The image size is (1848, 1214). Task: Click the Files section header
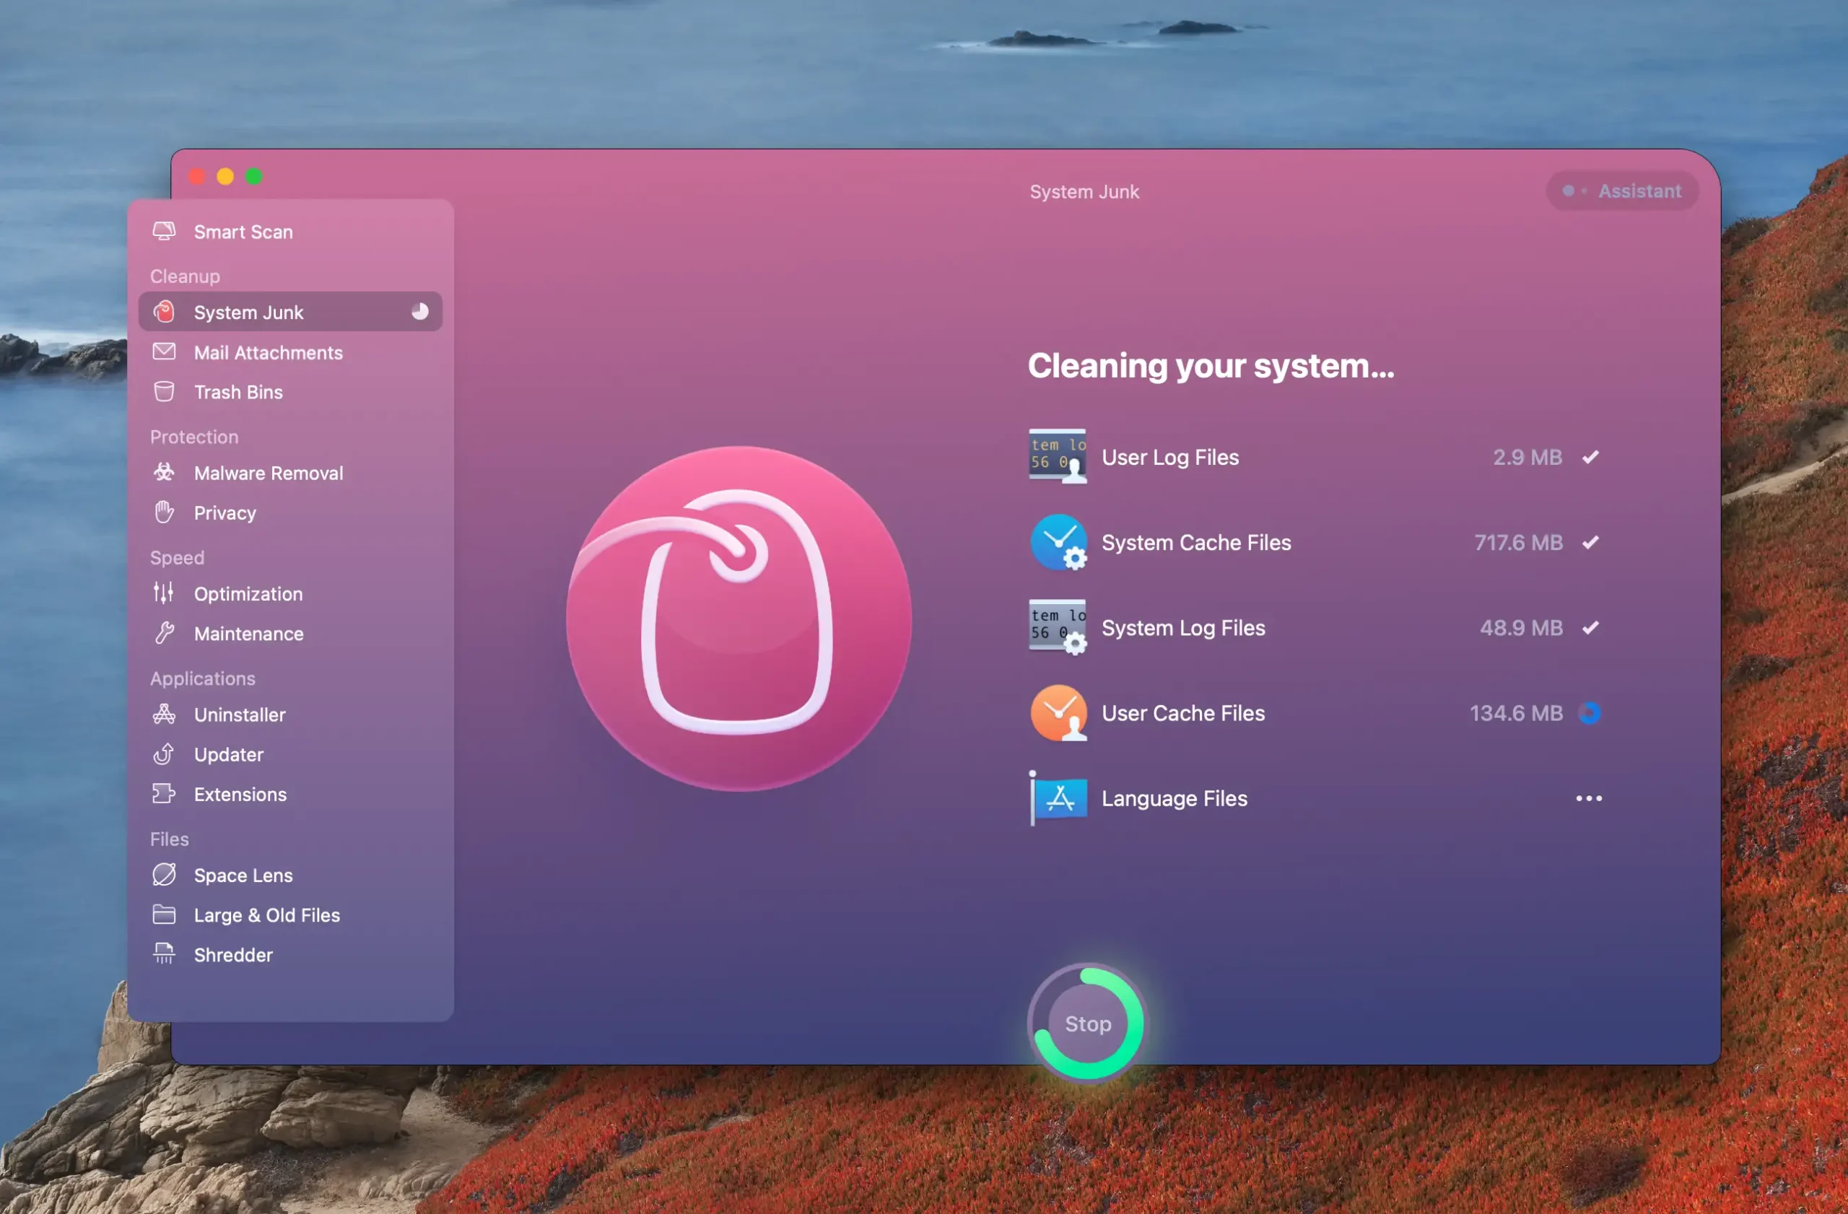169,839
